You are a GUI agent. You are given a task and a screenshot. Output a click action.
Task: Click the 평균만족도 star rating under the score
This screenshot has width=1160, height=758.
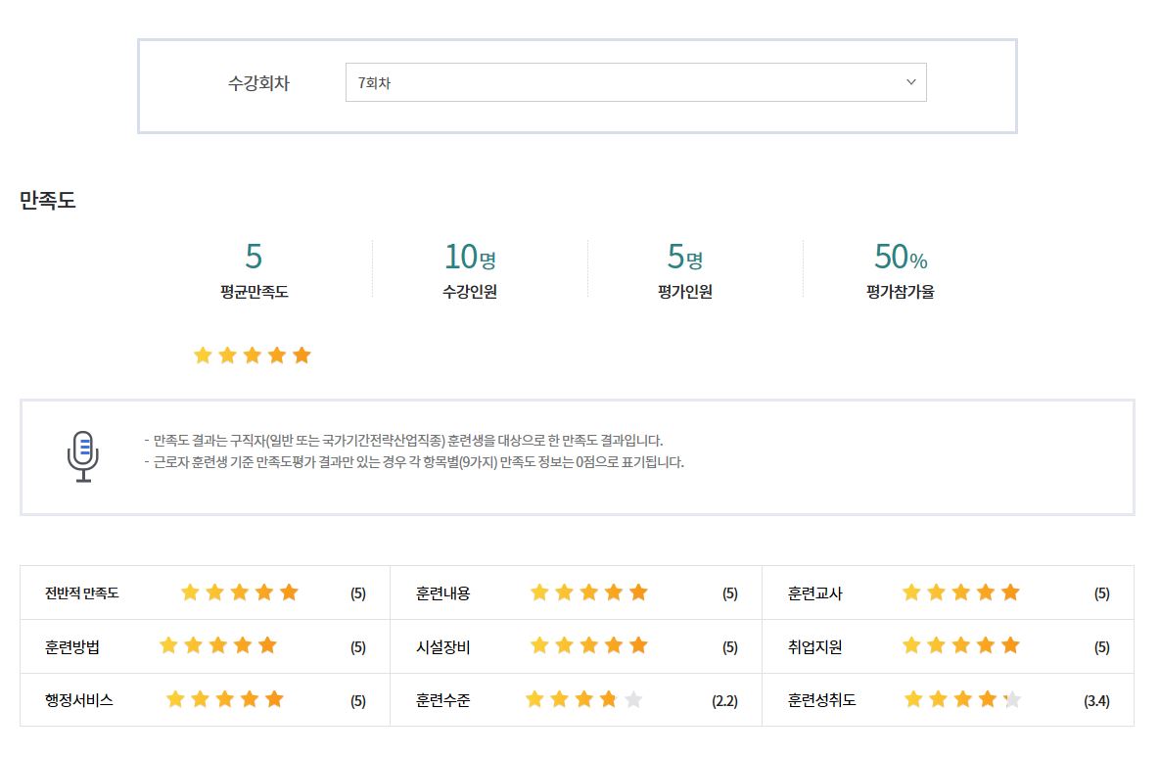coord(253,355)
